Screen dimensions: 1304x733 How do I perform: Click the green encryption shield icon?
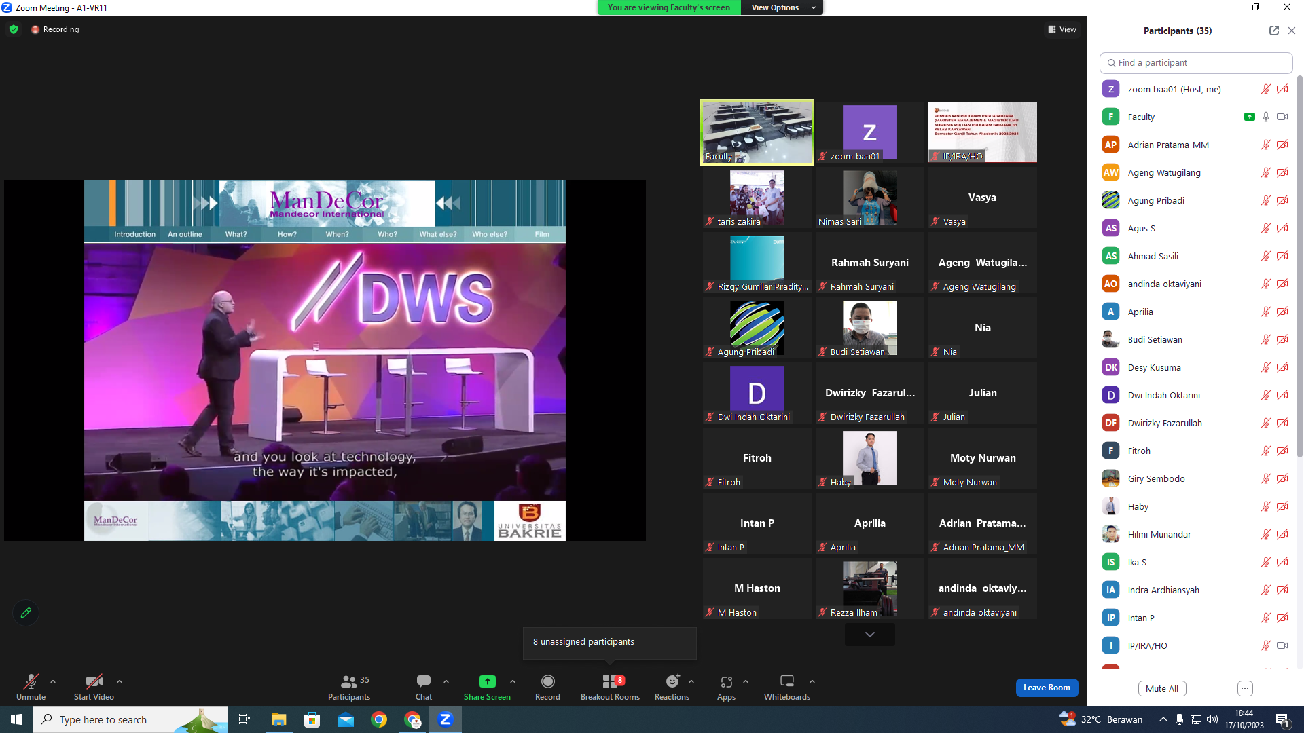pos(14,29)
